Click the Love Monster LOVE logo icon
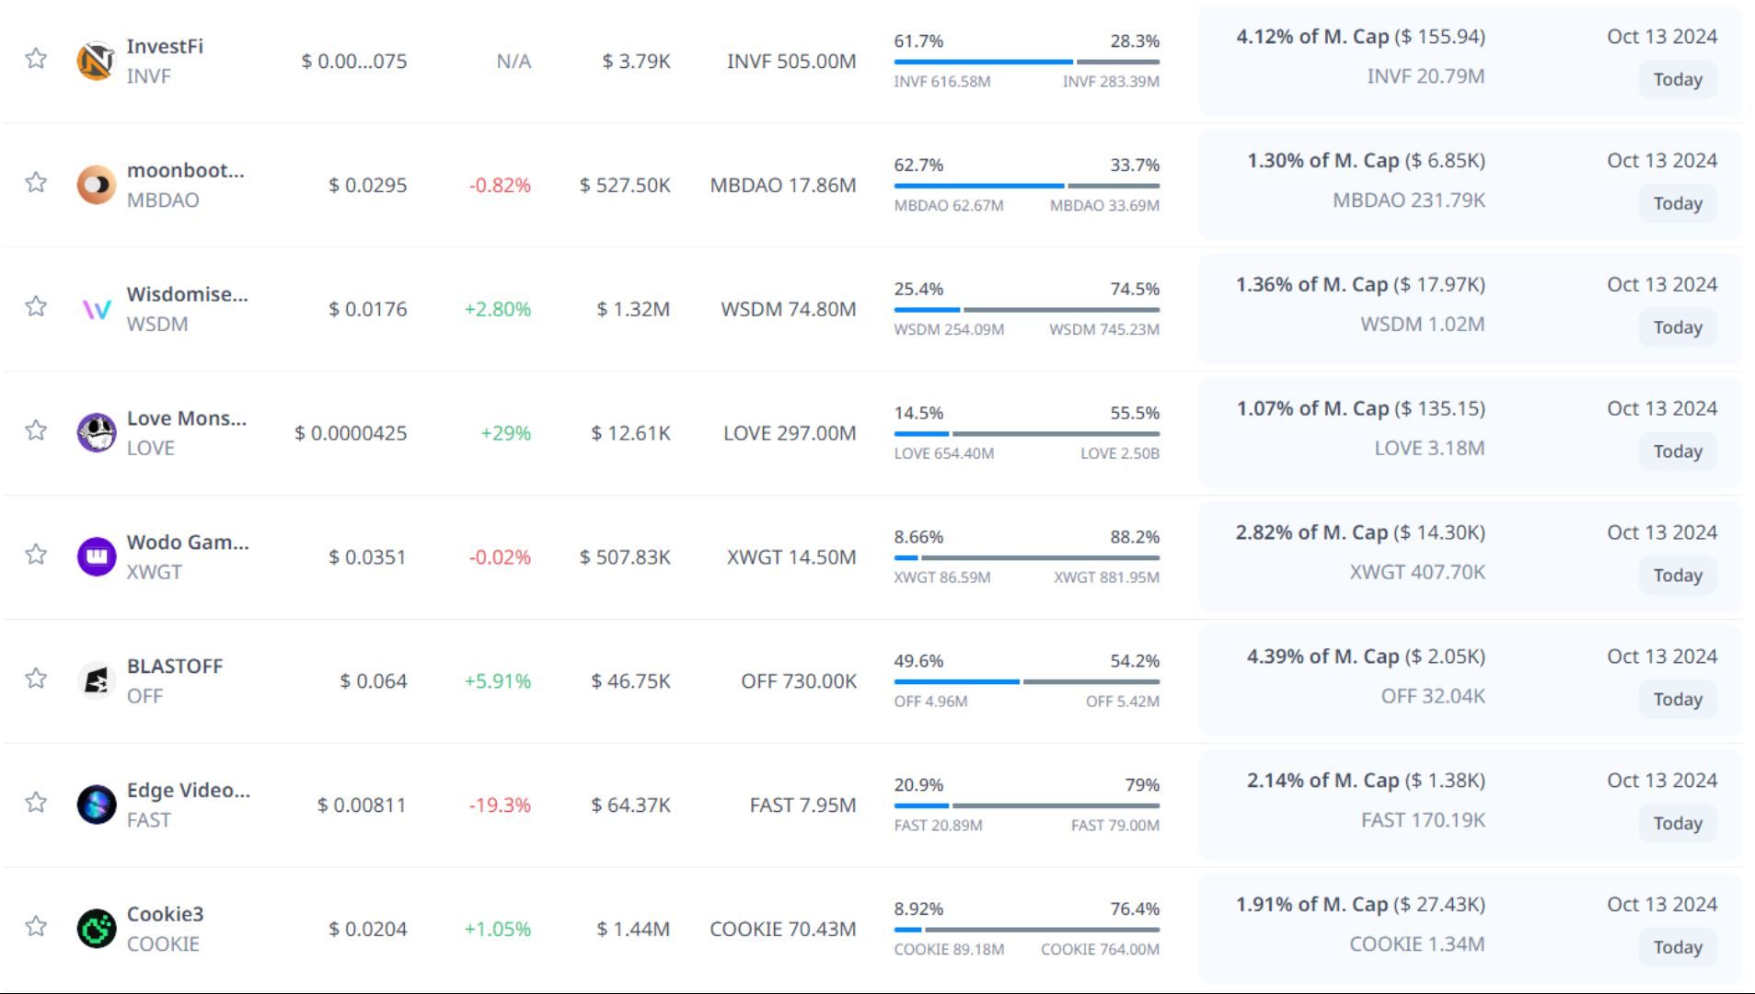Screen dimensions: 1755x994 [96, 433]
